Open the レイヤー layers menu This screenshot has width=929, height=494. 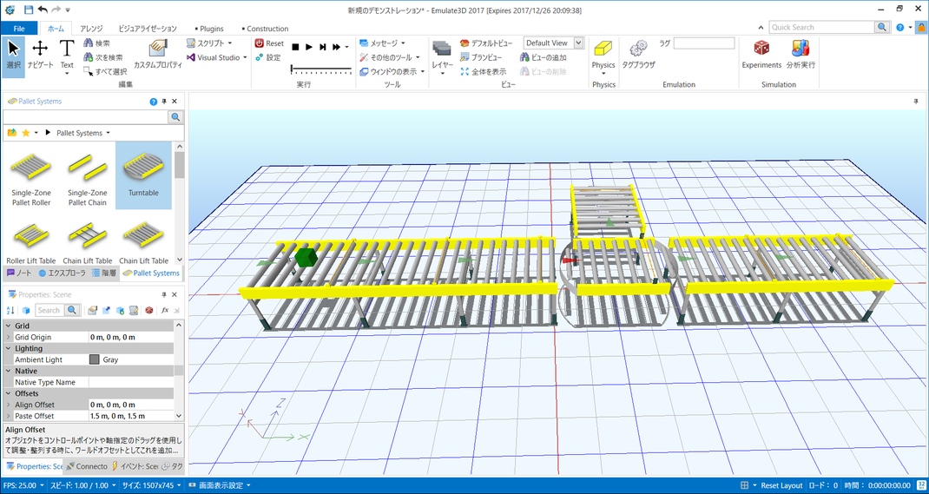pyautogui.click(x=443, y=56)
